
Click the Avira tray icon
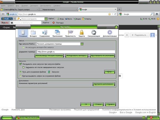(151, 118)
